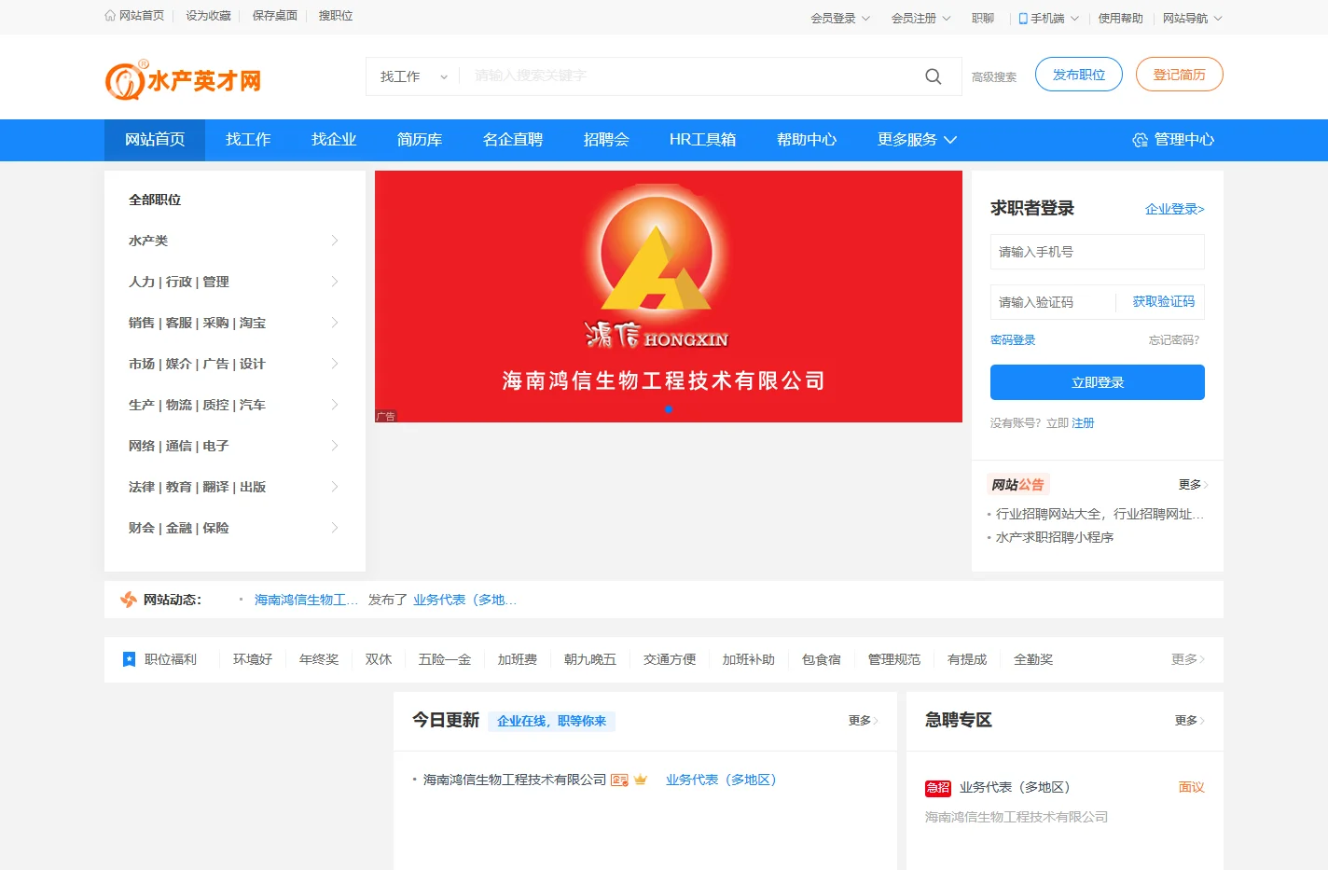Expand 市场 | 媒介 | 广告 | 设计 arrow
The width and height of the screenshot is (1328, 870).
click(335, 364)
